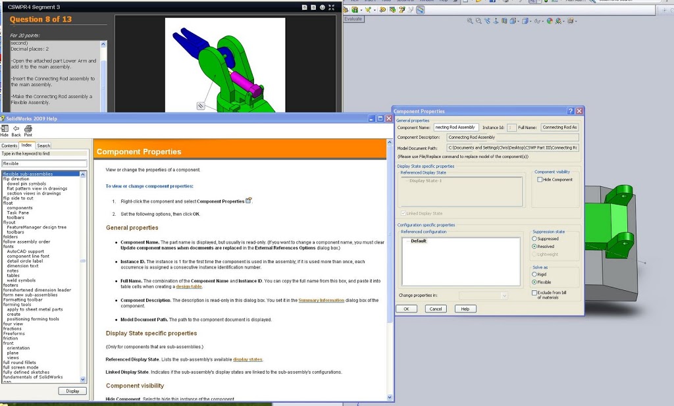Screen dimensions: 674x406
Task: Click View Settings icon in view toolbar
Action: 571,20
